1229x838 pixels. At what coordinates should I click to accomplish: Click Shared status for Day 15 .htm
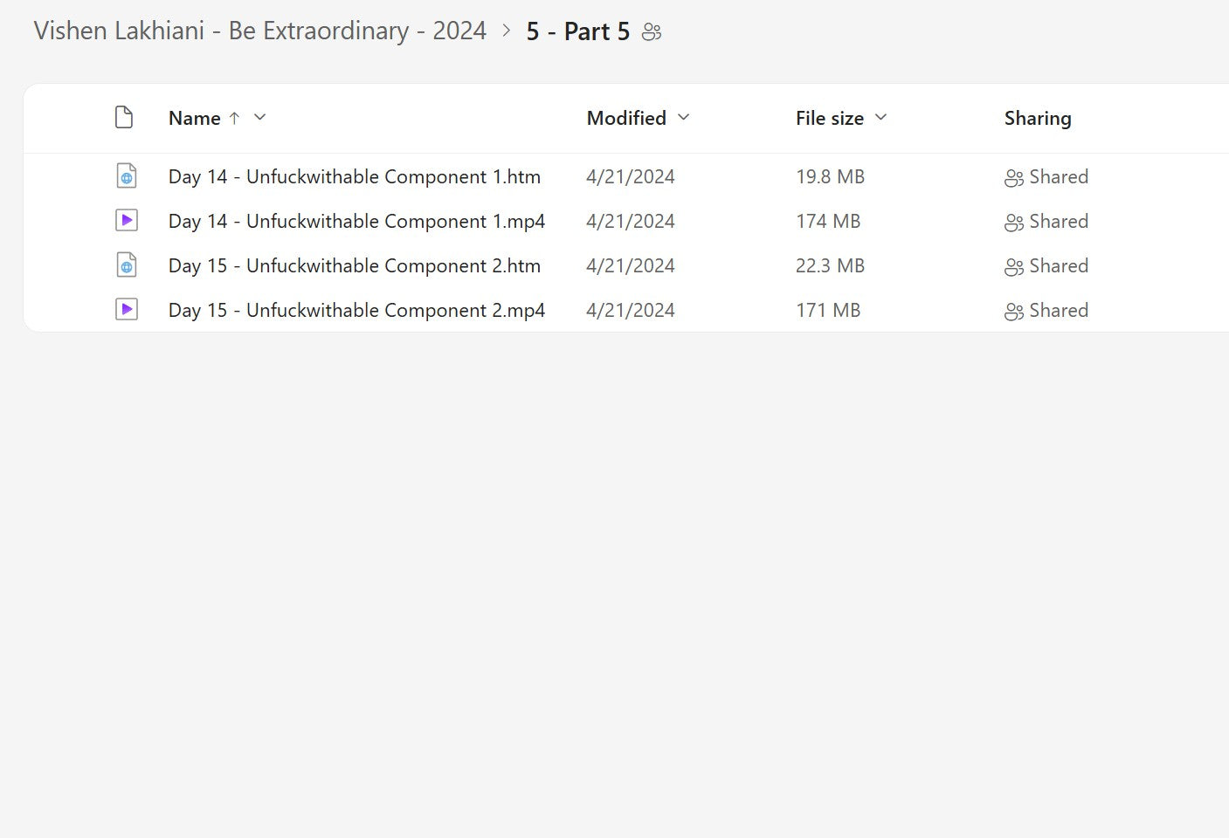click(x=1058, y=266)
